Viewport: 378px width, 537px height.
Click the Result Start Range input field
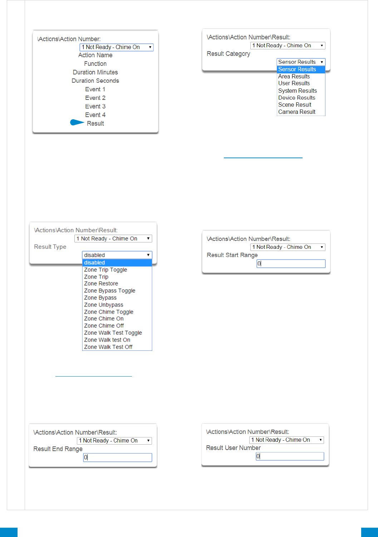coord(291,264)
